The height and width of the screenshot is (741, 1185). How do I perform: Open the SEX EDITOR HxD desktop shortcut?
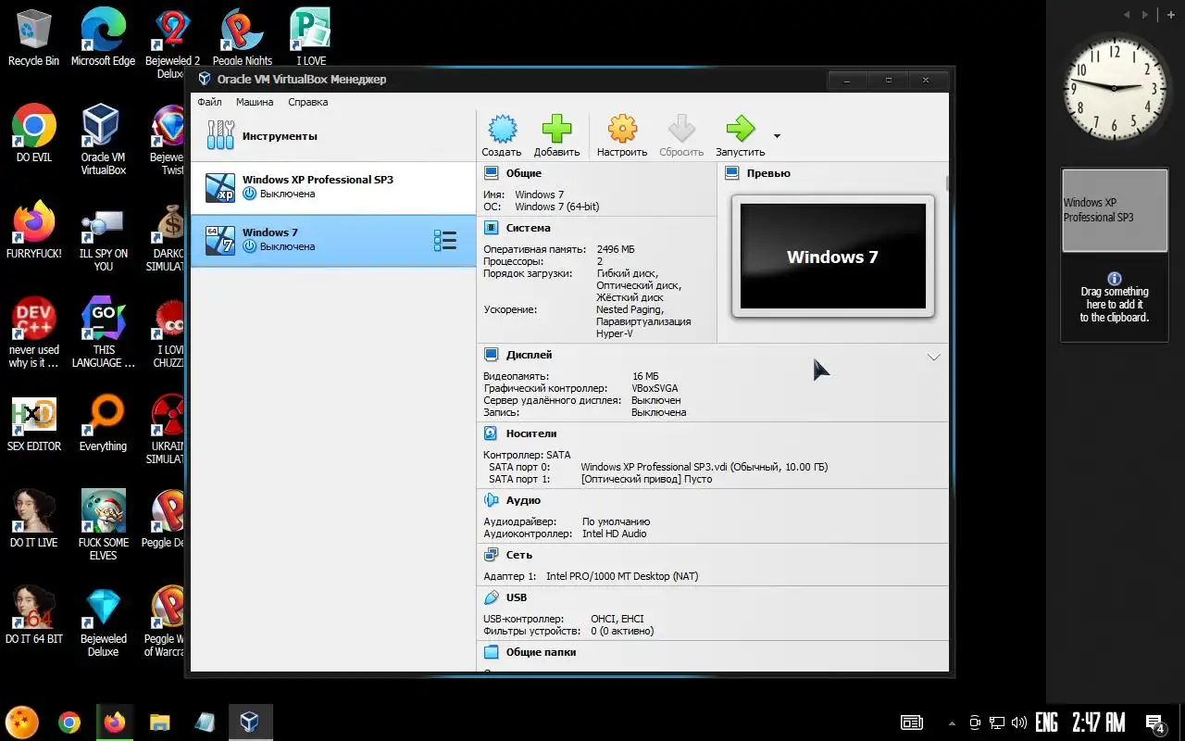[34, 423]
